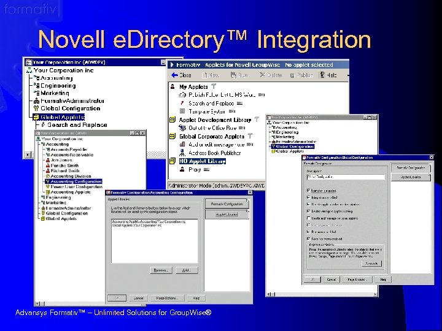This screenshot has height=331, width=442.
Task: Select Global Configuration in the right tree window
Action: click(x=295, y=146)
